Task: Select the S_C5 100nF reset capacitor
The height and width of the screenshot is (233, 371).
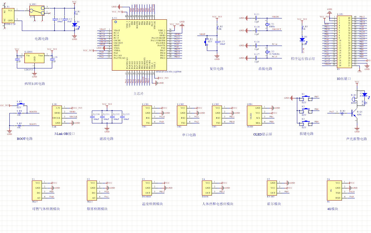Action: (217, 42)
